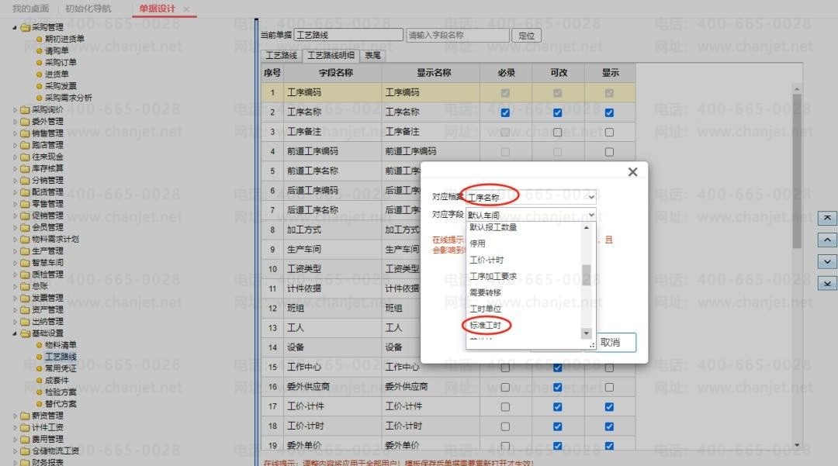Toggle 显示 checkbox for 前道工序编码 row

point(609,152)
